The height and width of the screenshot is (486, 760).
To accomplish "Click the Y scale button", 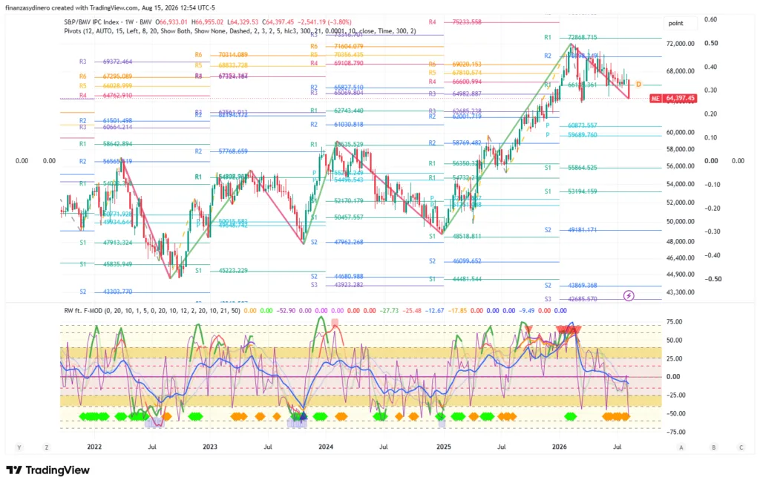I will pos(19,447).
